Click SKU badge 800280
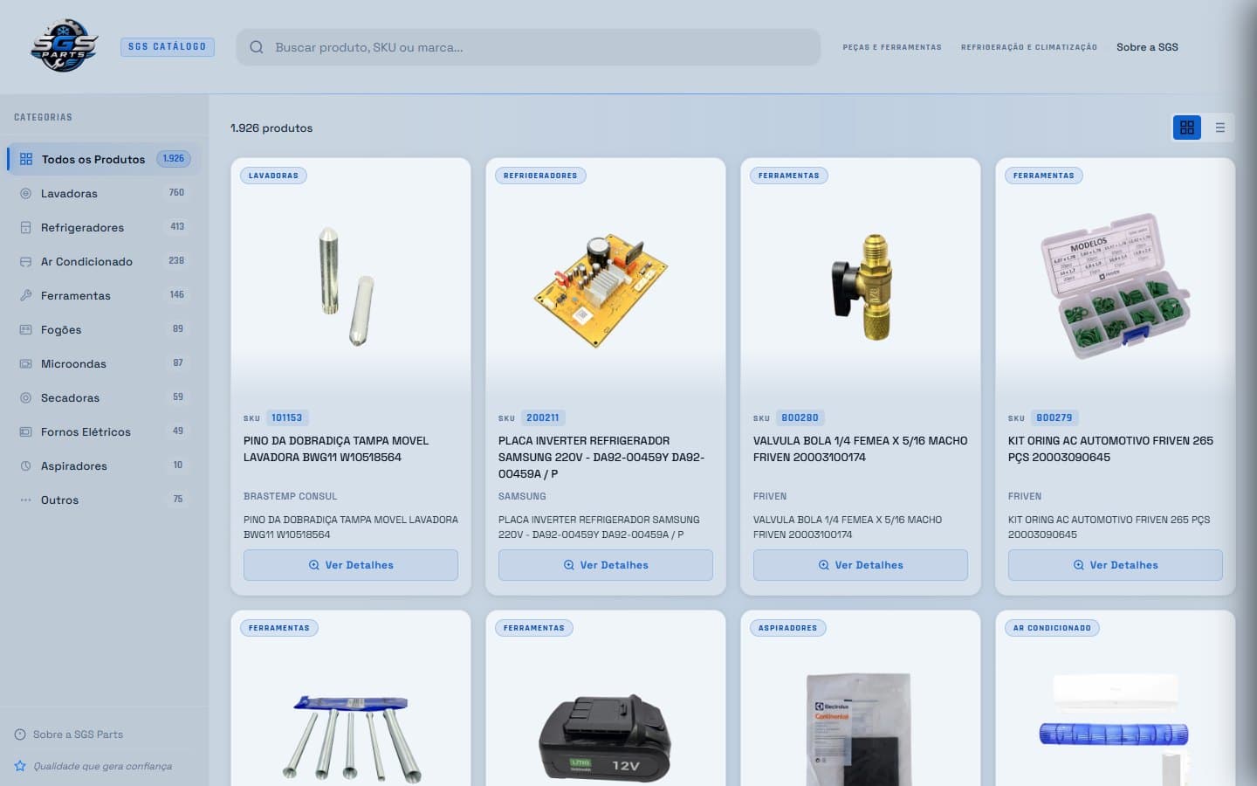 point(800,417)
